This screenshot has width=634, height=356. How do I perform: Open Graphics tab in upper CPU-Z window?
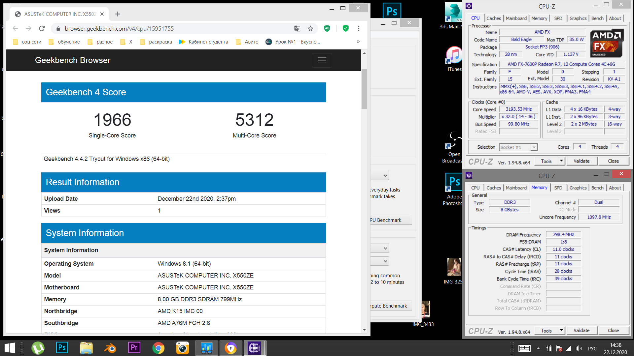(x=578, y=18)
